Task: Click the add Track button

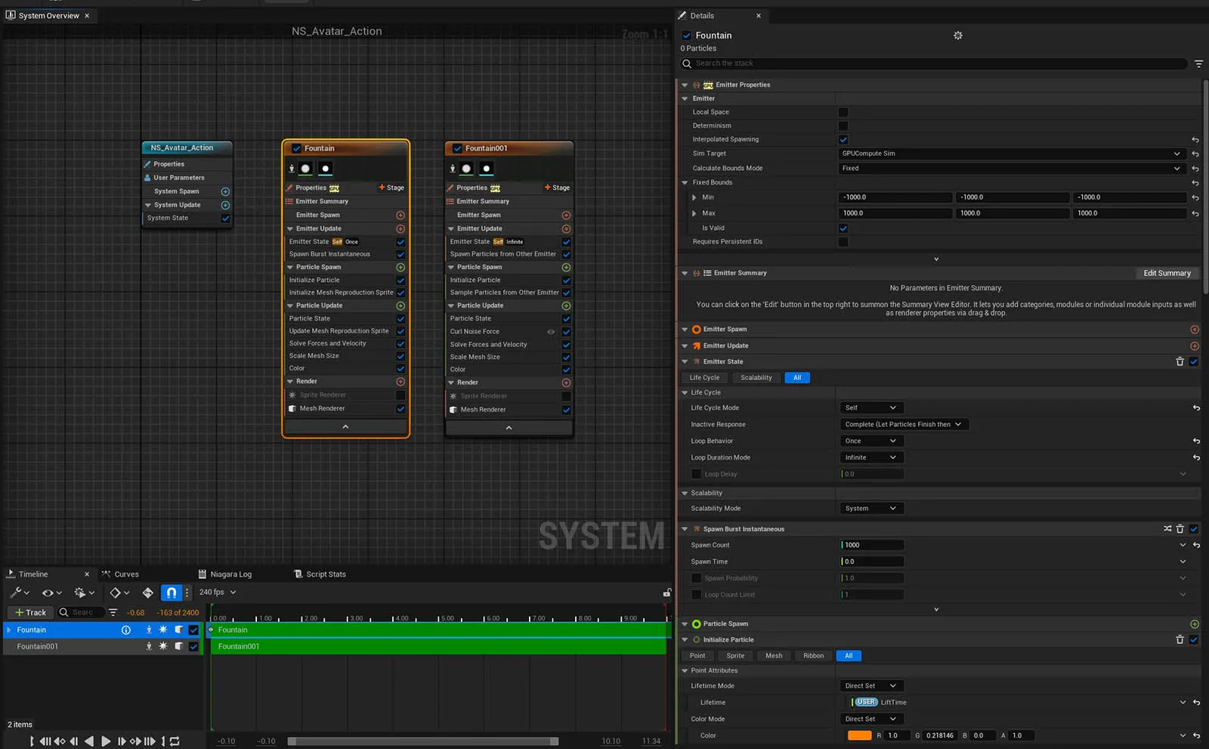Action: (x=30, y=613)
